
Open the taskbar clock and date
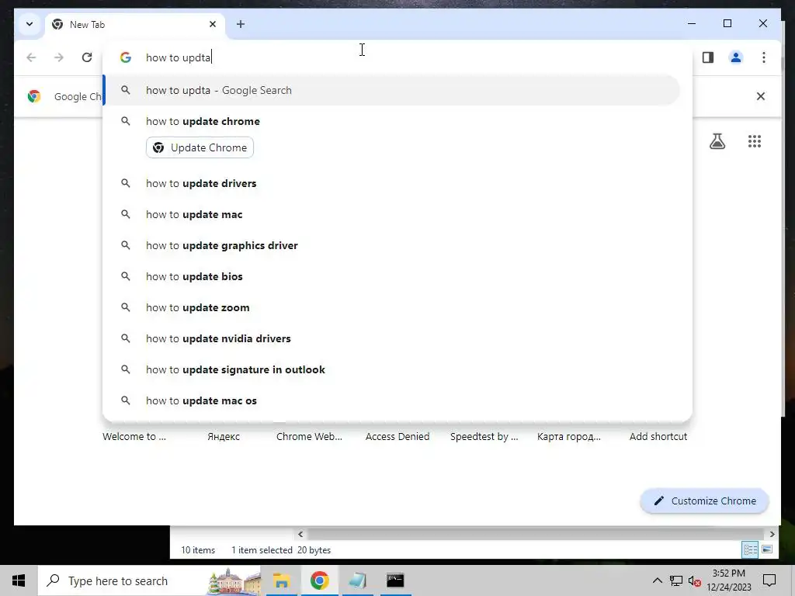pyautogui.click(x=729, y=580)
